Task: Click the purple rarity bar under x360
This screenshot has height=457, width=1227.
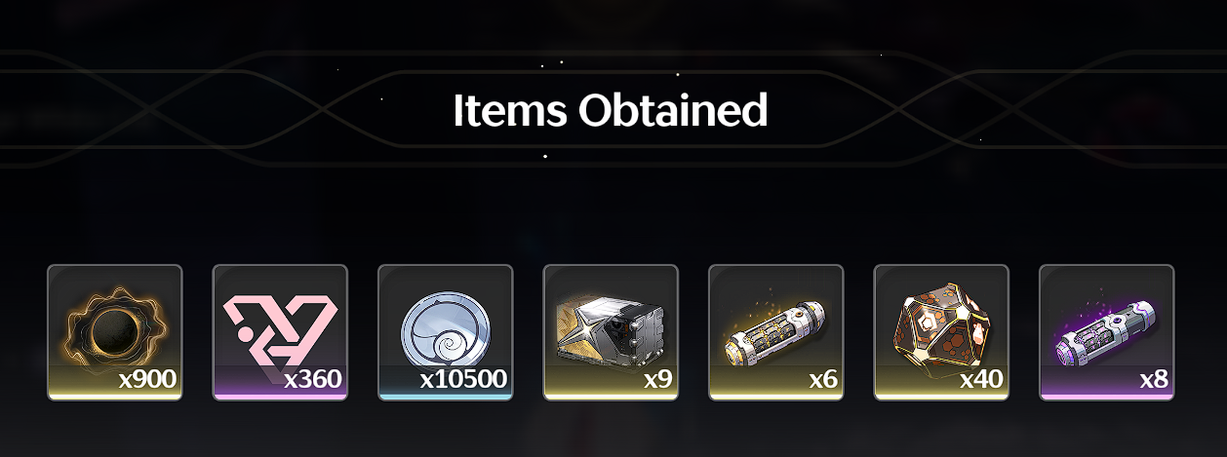Action: (280, 397)
